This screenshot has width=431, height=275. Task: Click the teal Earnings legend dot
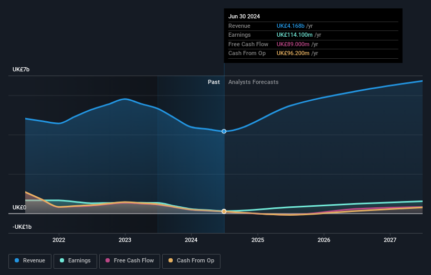[x=62, y=260]
